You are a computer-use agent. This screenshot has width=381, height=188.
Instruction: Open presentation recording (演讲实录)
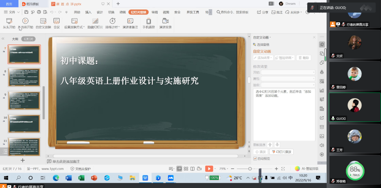point(165,23)
